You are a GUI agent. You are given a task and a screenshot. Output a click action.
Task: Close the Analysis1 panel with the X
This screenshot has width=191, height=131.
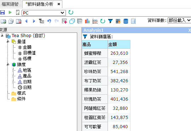pyautogui.click(x=190, y=30)
